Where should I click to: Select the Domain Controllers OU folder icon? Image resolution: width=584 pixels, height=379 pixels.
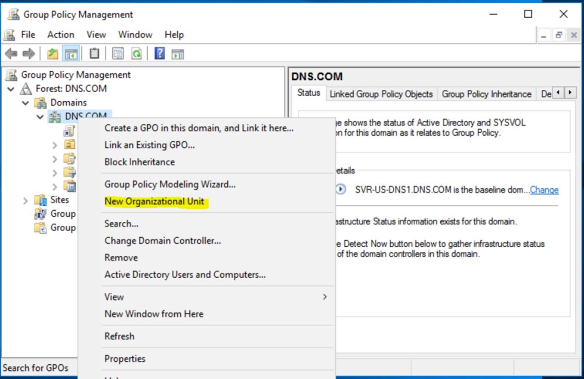(69, 145)
